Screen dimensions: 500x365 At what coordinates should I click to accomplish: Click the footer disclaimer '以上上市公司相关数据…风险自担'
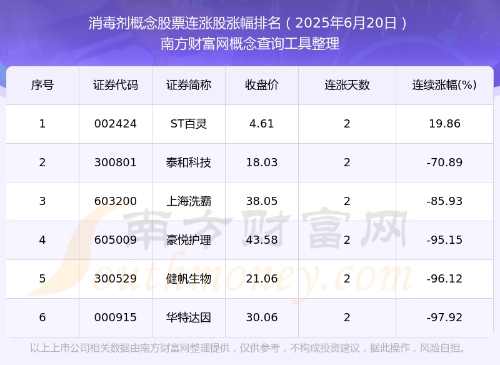(x=249, y=347)
